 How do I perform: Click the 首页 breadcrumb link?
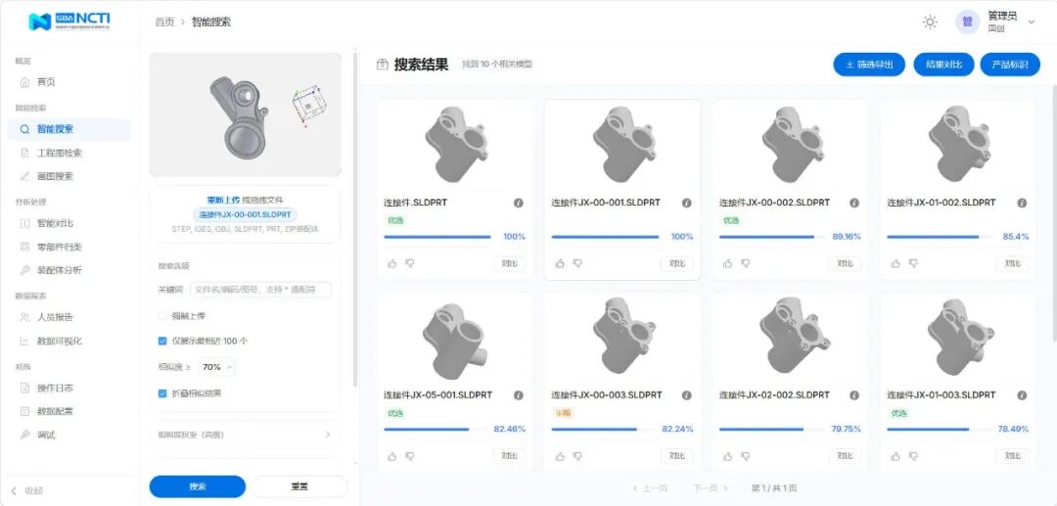[164, 23]
